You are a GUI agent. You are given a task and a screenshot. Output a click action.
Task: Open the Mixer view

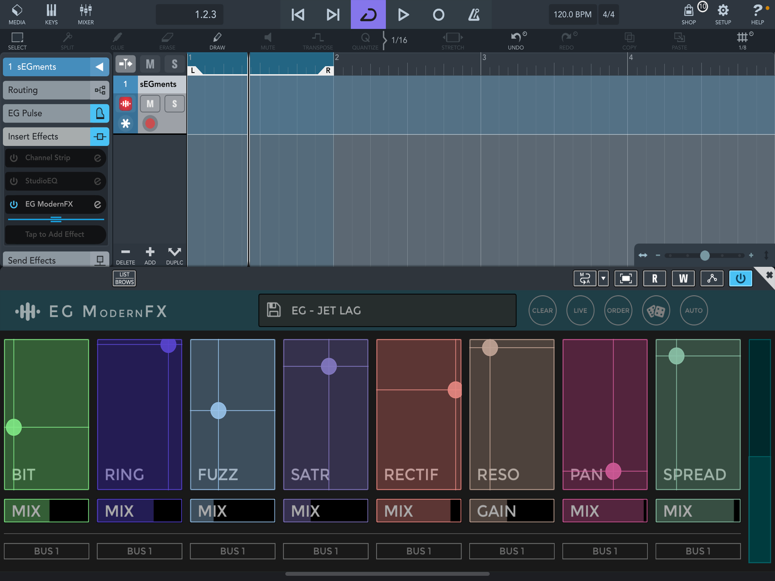tap(85, 14)
